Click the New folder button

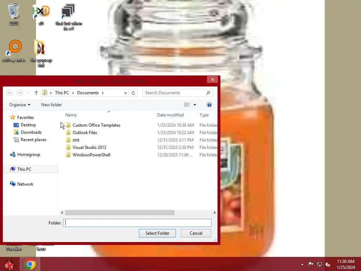click(x=51, y=105)
